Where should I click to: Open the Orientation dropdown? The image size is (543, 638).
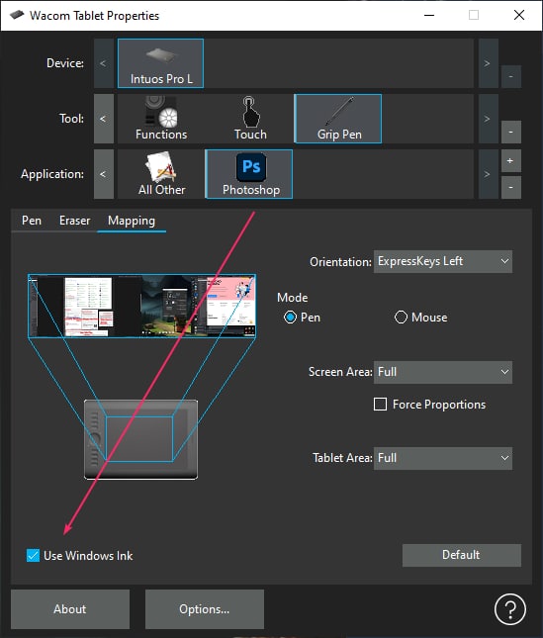tap(442, 261)
